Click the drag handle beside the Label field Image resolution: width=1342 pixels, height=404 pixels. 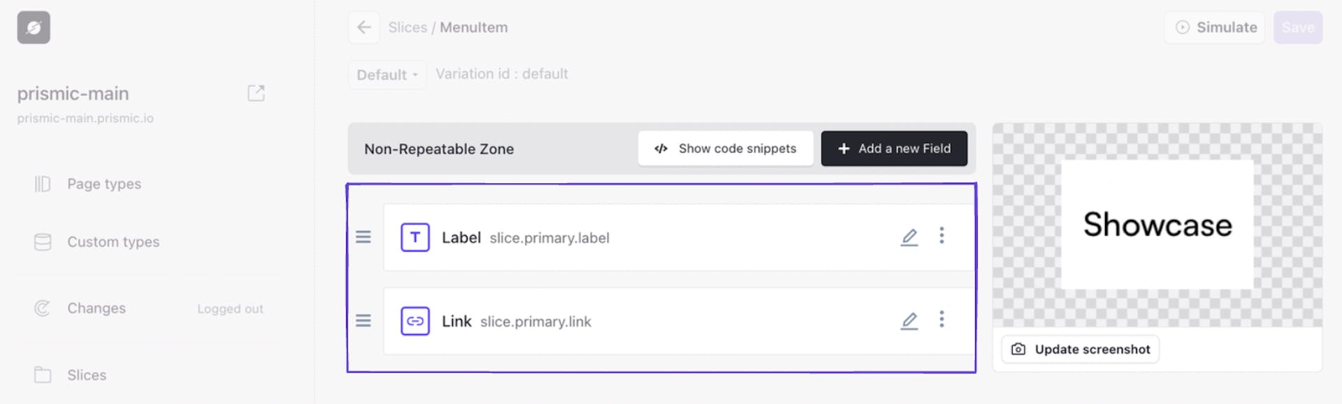(363, 237)
